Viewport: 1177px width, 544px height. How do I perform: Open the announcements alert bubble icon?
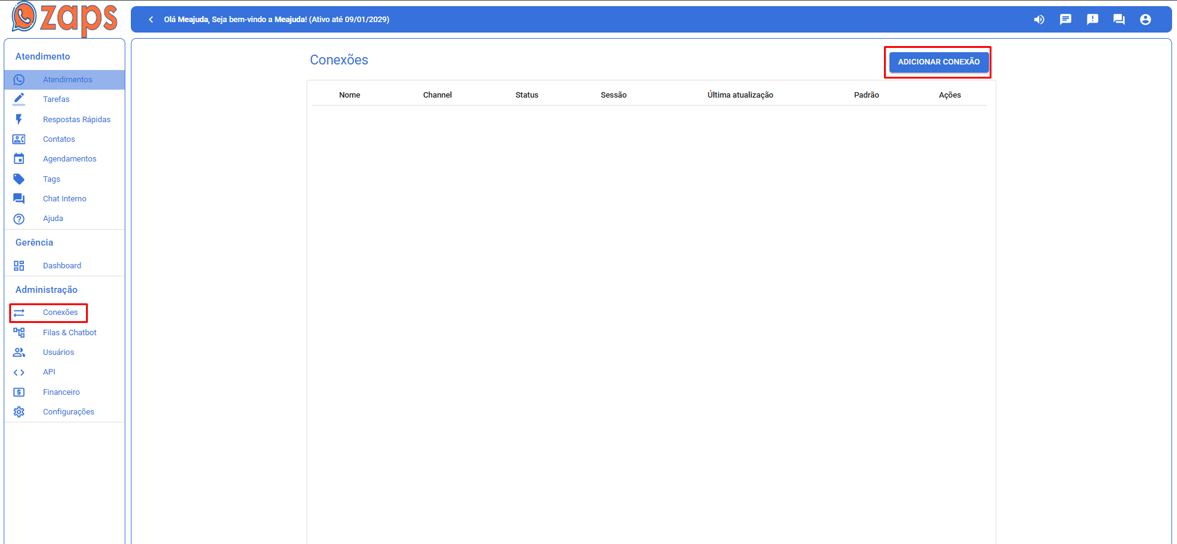[x=1092, y=20]
